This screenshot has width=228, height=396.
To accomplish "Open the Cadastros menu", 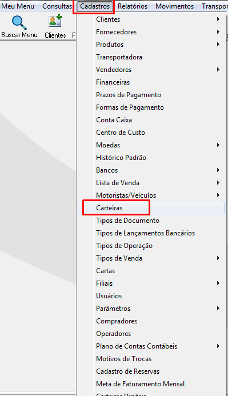I will [x=95, y=6].
